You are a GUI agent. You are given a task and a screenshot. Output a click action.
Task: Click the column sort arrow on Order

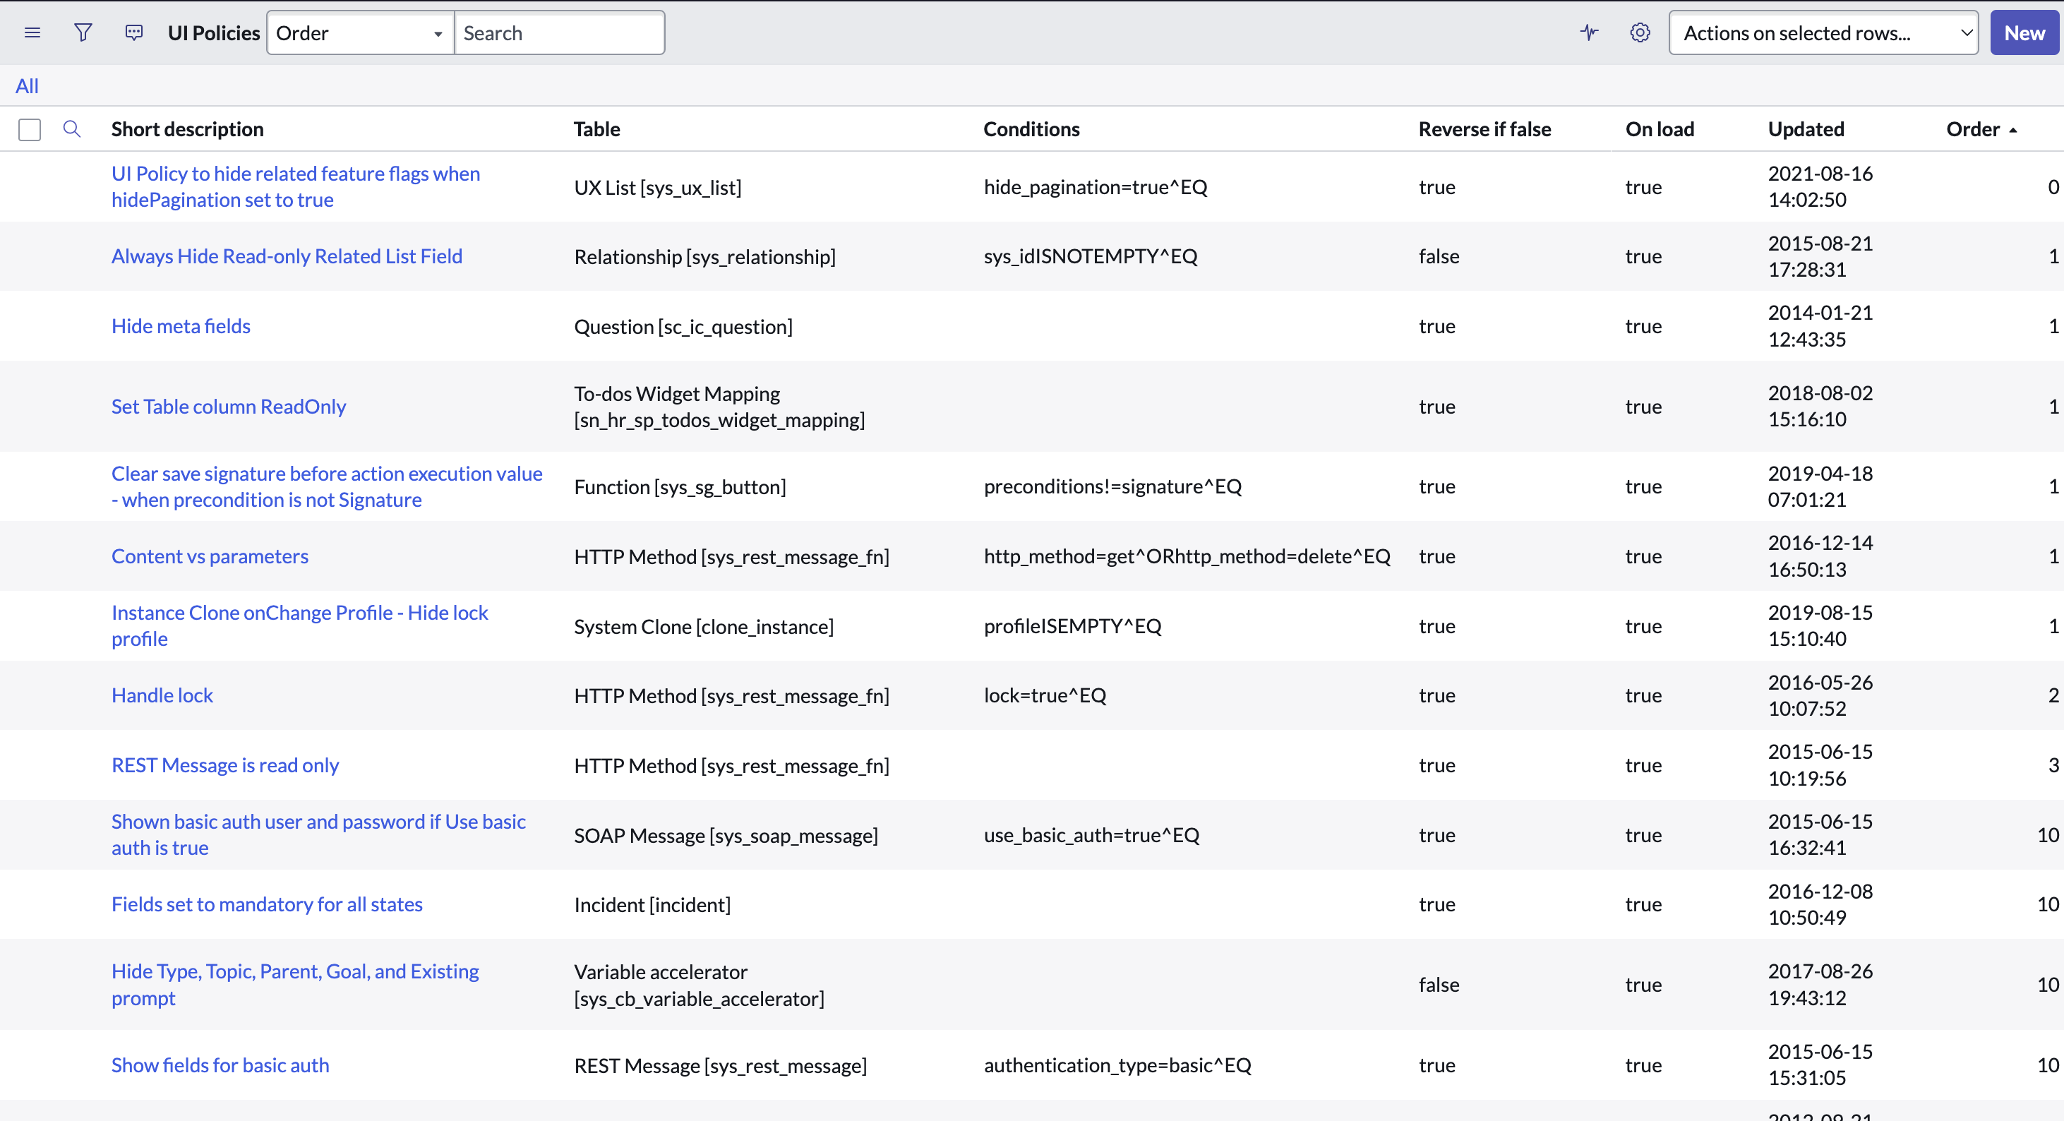tap(2012, 128)
